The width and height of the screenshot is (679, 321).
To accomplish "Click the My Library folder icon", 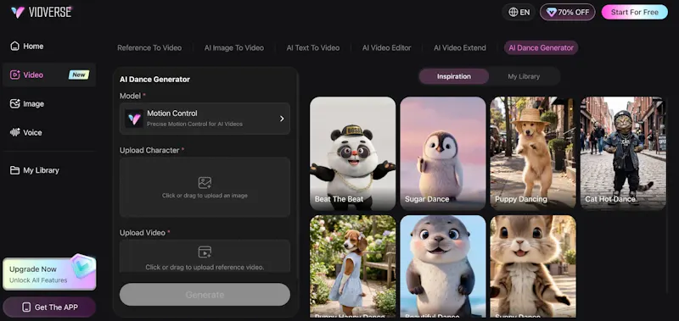I will (x=14, y=170).
